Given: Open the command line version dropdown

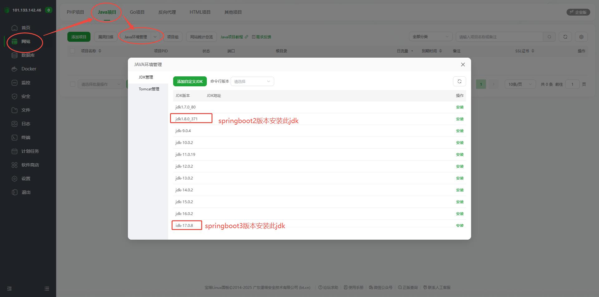Looking at the screenshot, I should coord(252,81).
